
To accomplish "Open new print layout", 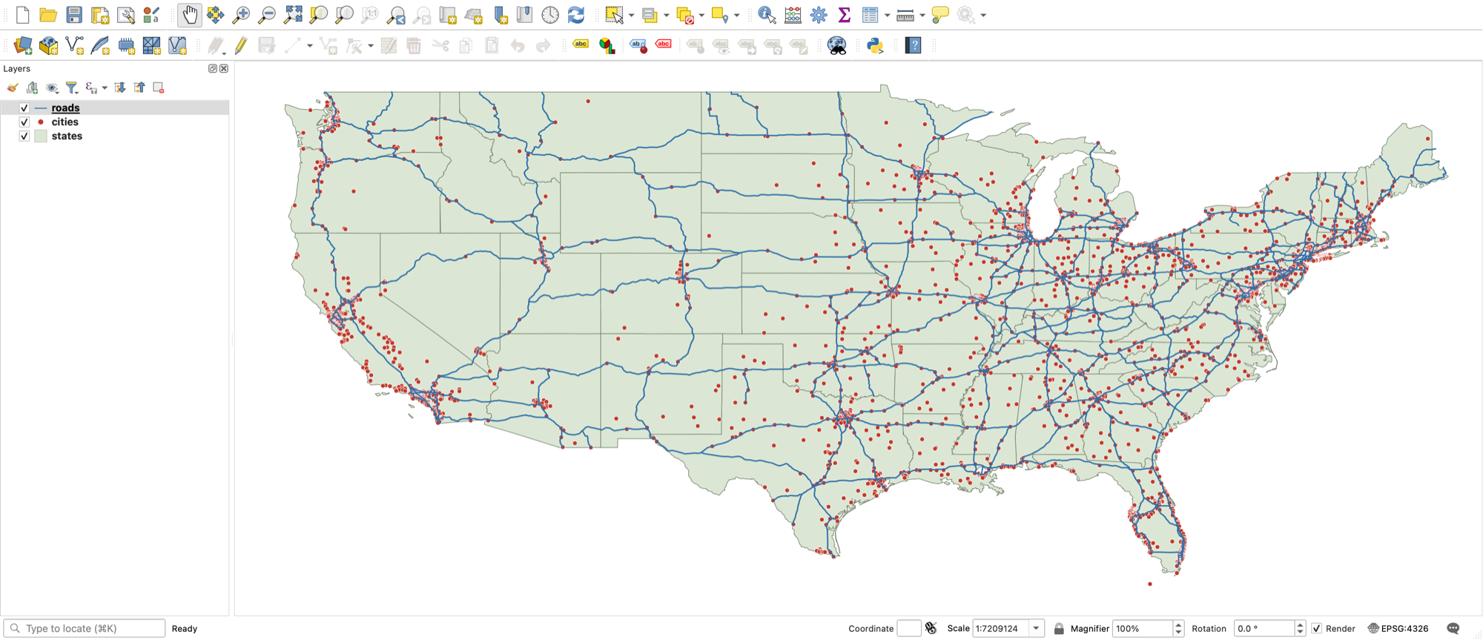I will click(100, 15).
